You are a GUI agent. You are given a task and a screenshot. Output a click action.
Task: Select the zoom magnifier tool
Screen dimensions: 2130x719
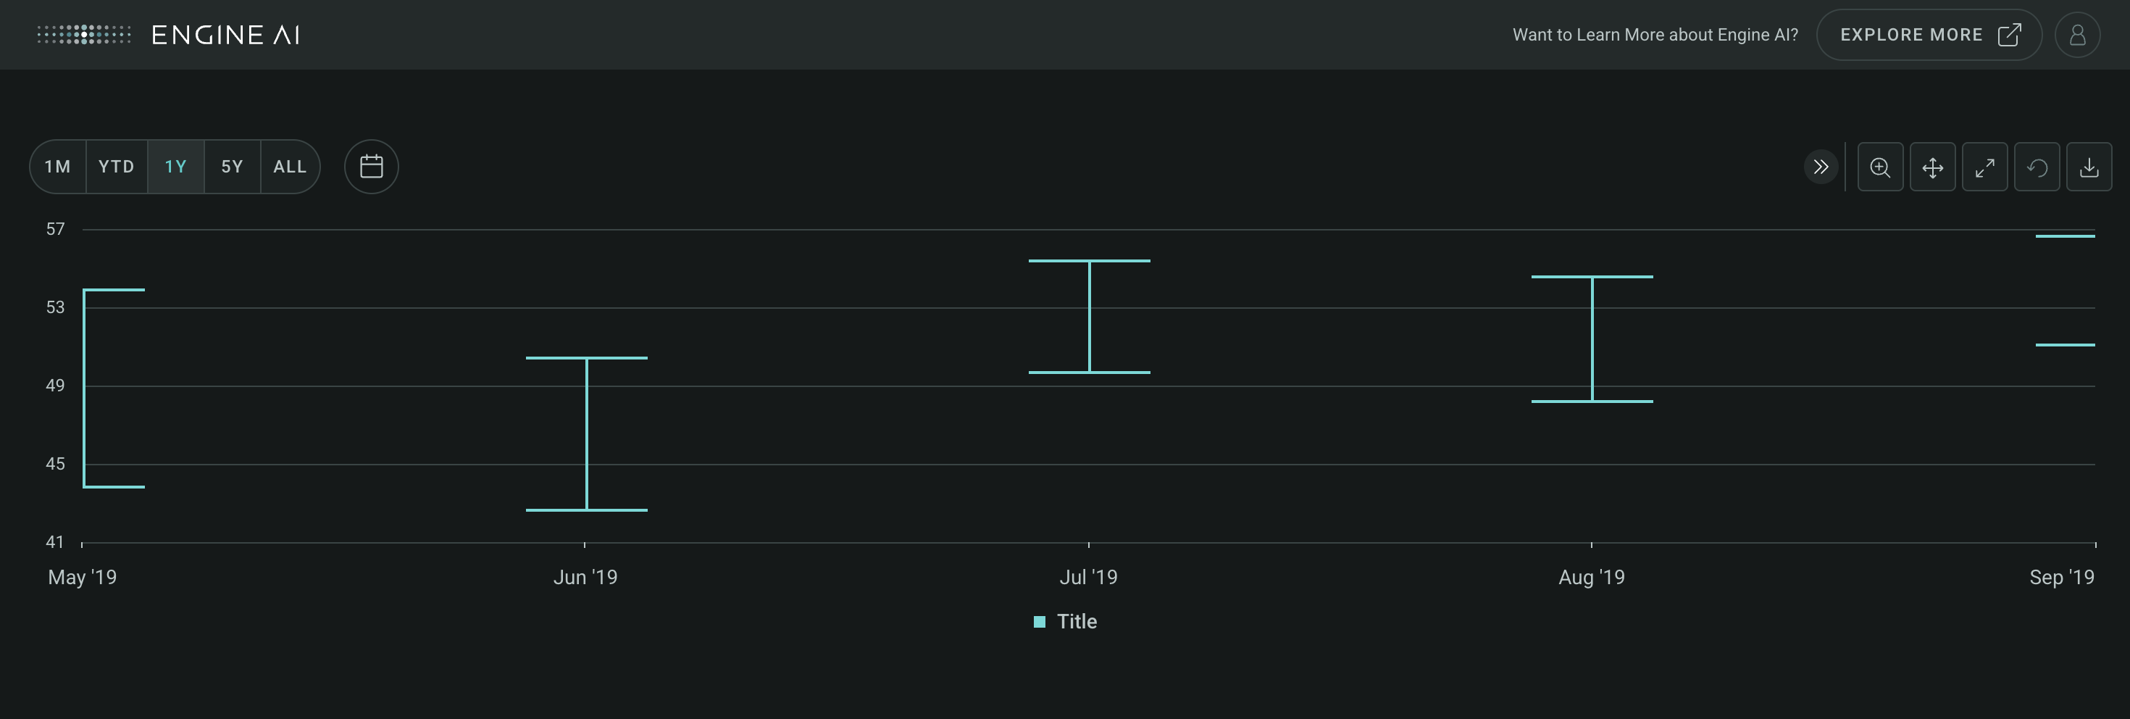(x=1880, y=167)
